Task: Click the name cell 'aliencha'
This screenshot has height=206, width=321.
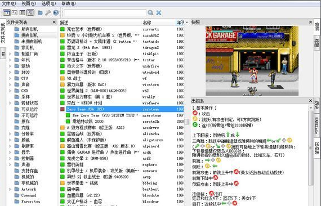Action: pos(151,134)
